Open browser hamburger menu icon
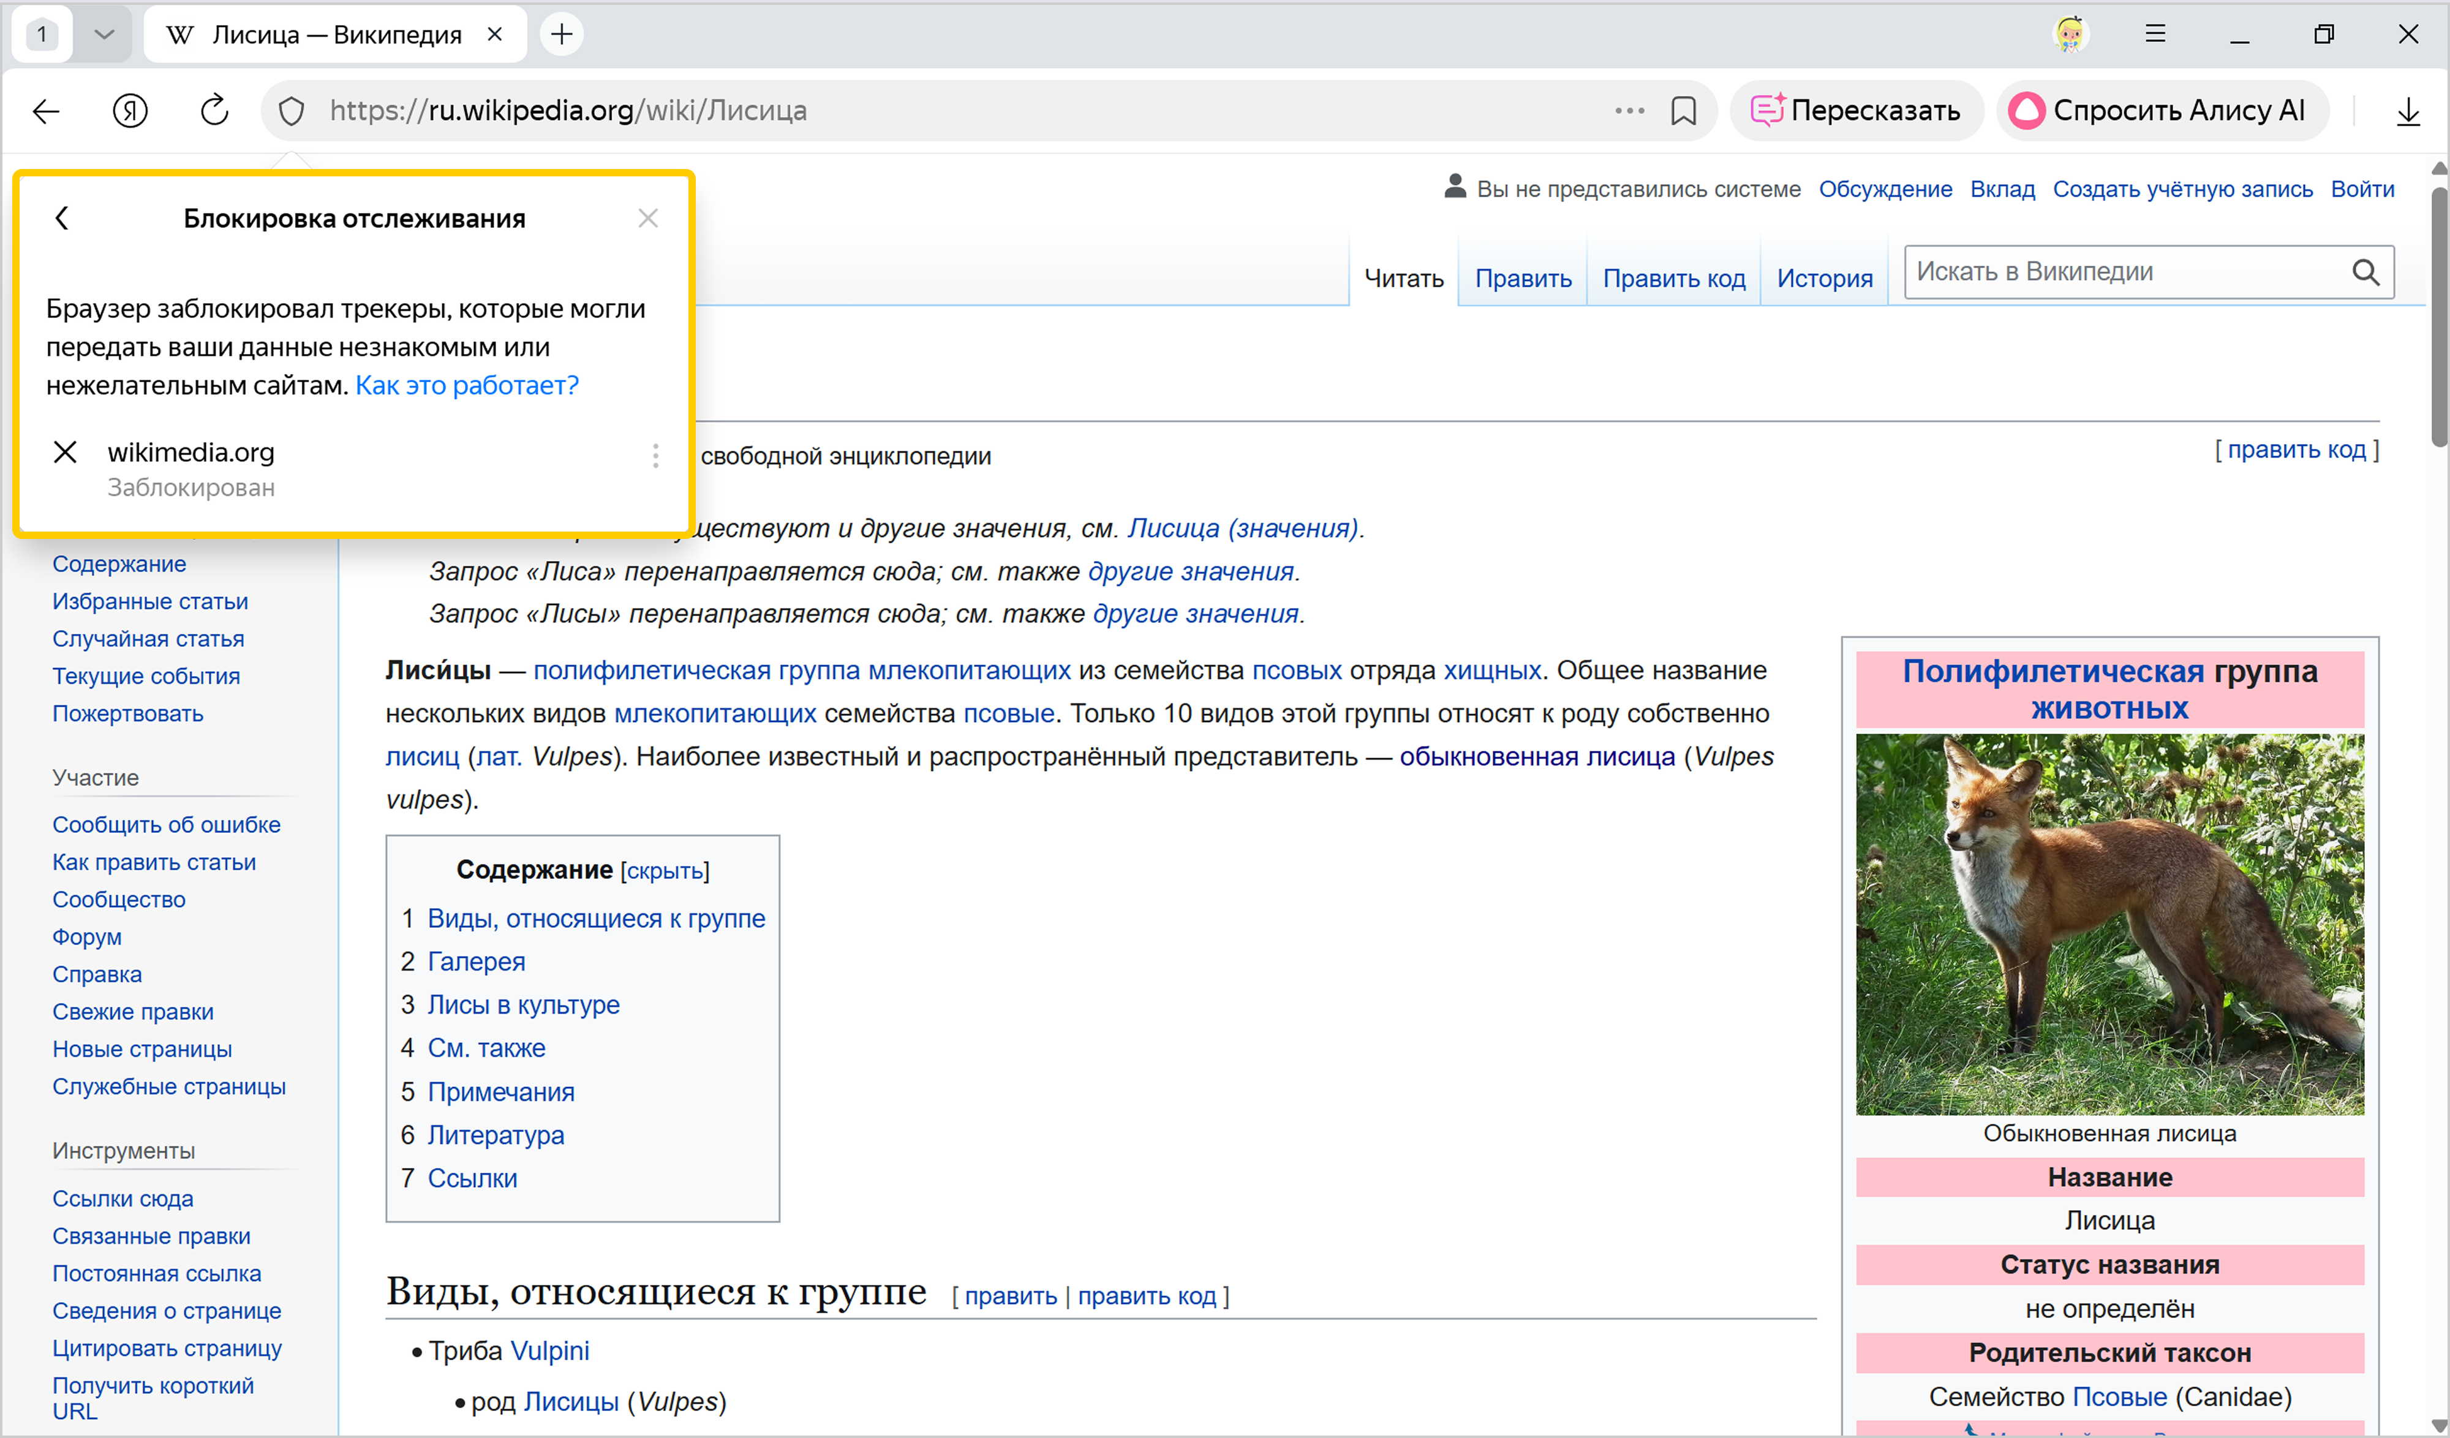Screen dimensions: 2450x1438 coord(2154,35)
